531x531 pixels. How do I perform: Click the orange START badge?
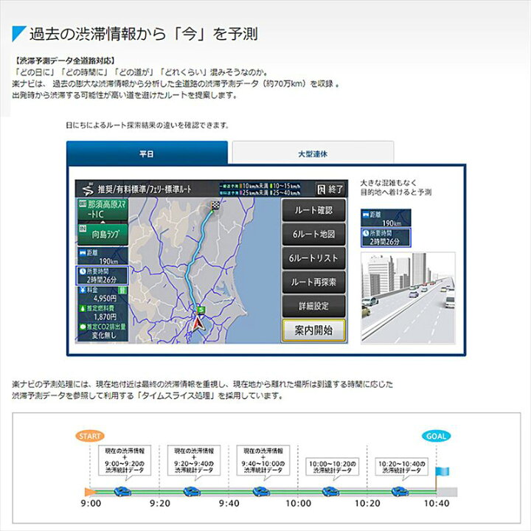click(x=90, y=436)
